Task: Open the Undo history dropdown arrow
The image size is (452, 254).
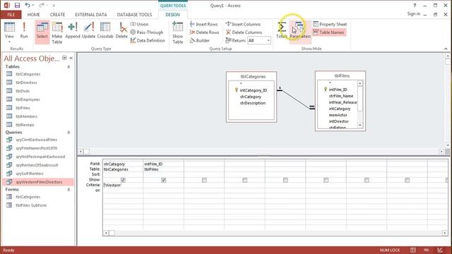Action: pos(33,6)
